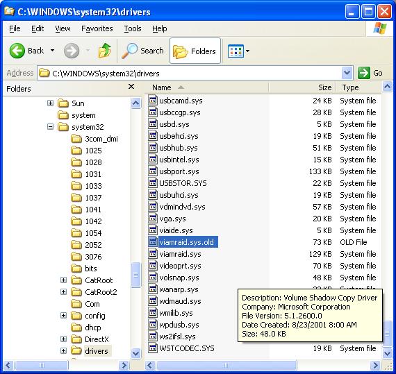Expand the drivers folder node
Image resolution: width=396 pixels, height=374 pixels.
pos(64,351)
